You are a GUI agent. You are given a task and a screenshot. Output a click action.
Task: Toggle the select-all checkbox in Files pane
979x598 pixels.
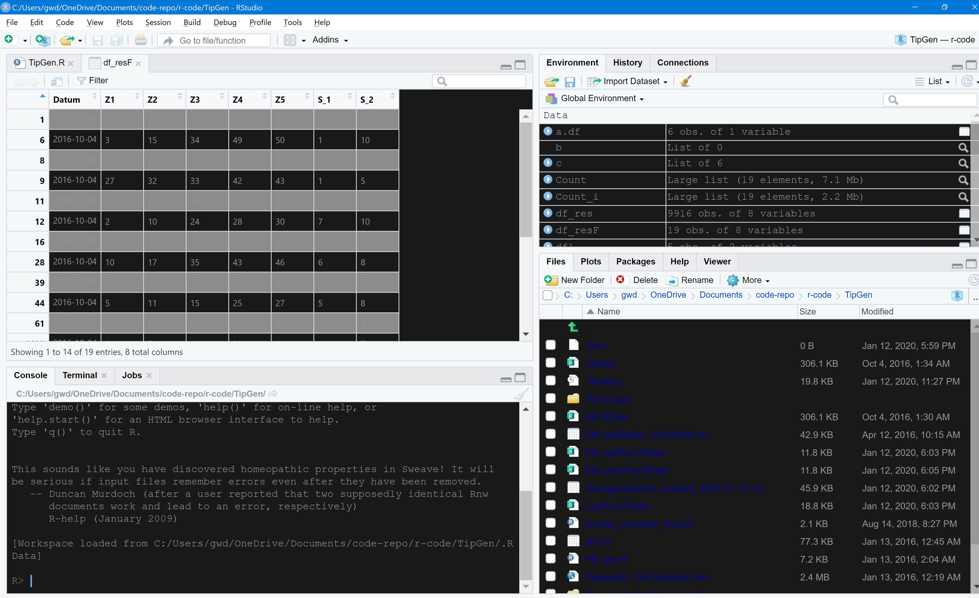point(547,295)
